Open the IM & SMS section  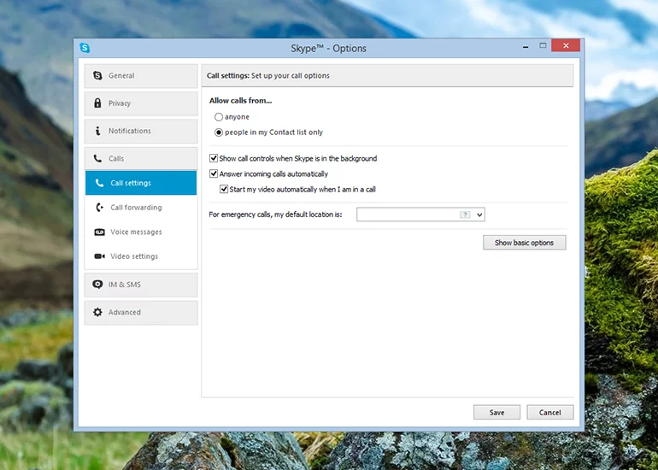coord(141,285)
